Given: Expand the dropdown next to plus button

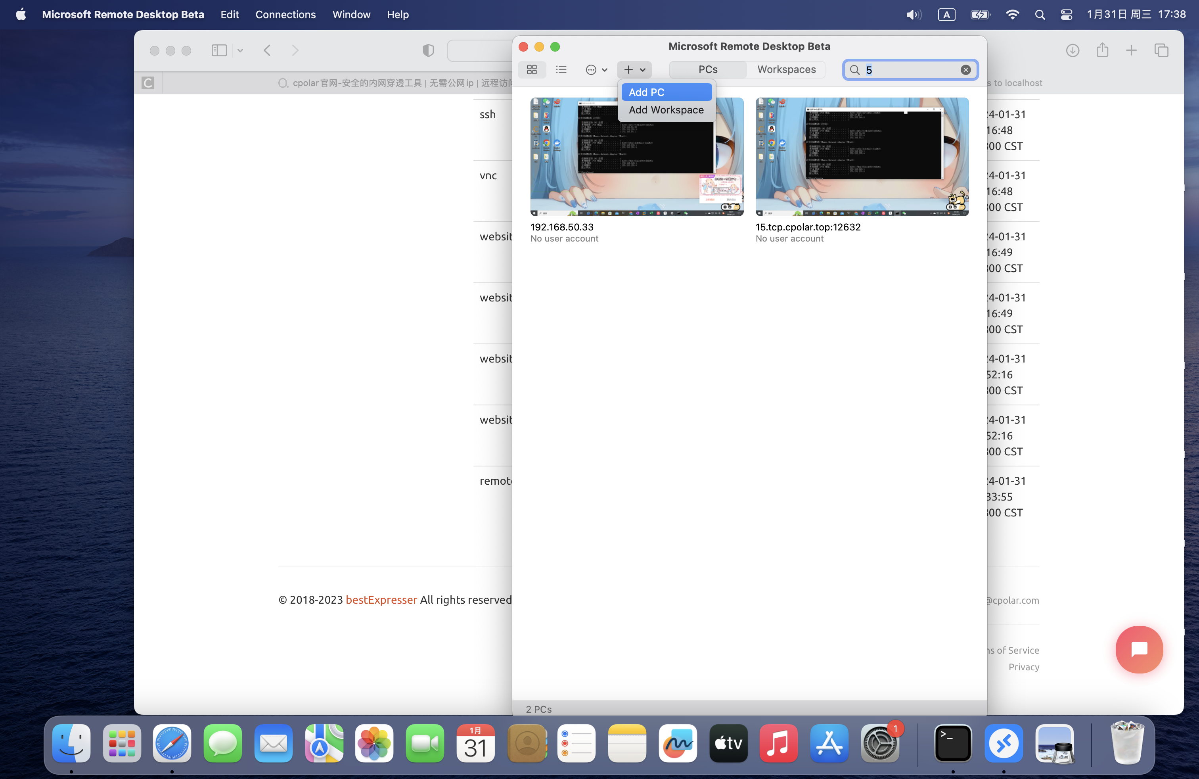Looking at the screenshot, I should pos(643,69).
